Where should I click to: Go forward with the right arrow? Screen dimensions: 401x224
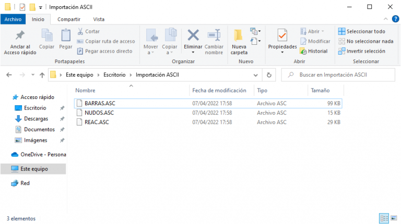[22, 74]
